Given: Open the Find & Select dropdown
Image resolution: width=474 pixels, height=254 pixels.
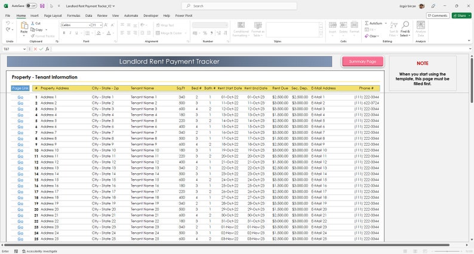Looking at the screenshot, I should pyautogui.click(x=405, y=29).
